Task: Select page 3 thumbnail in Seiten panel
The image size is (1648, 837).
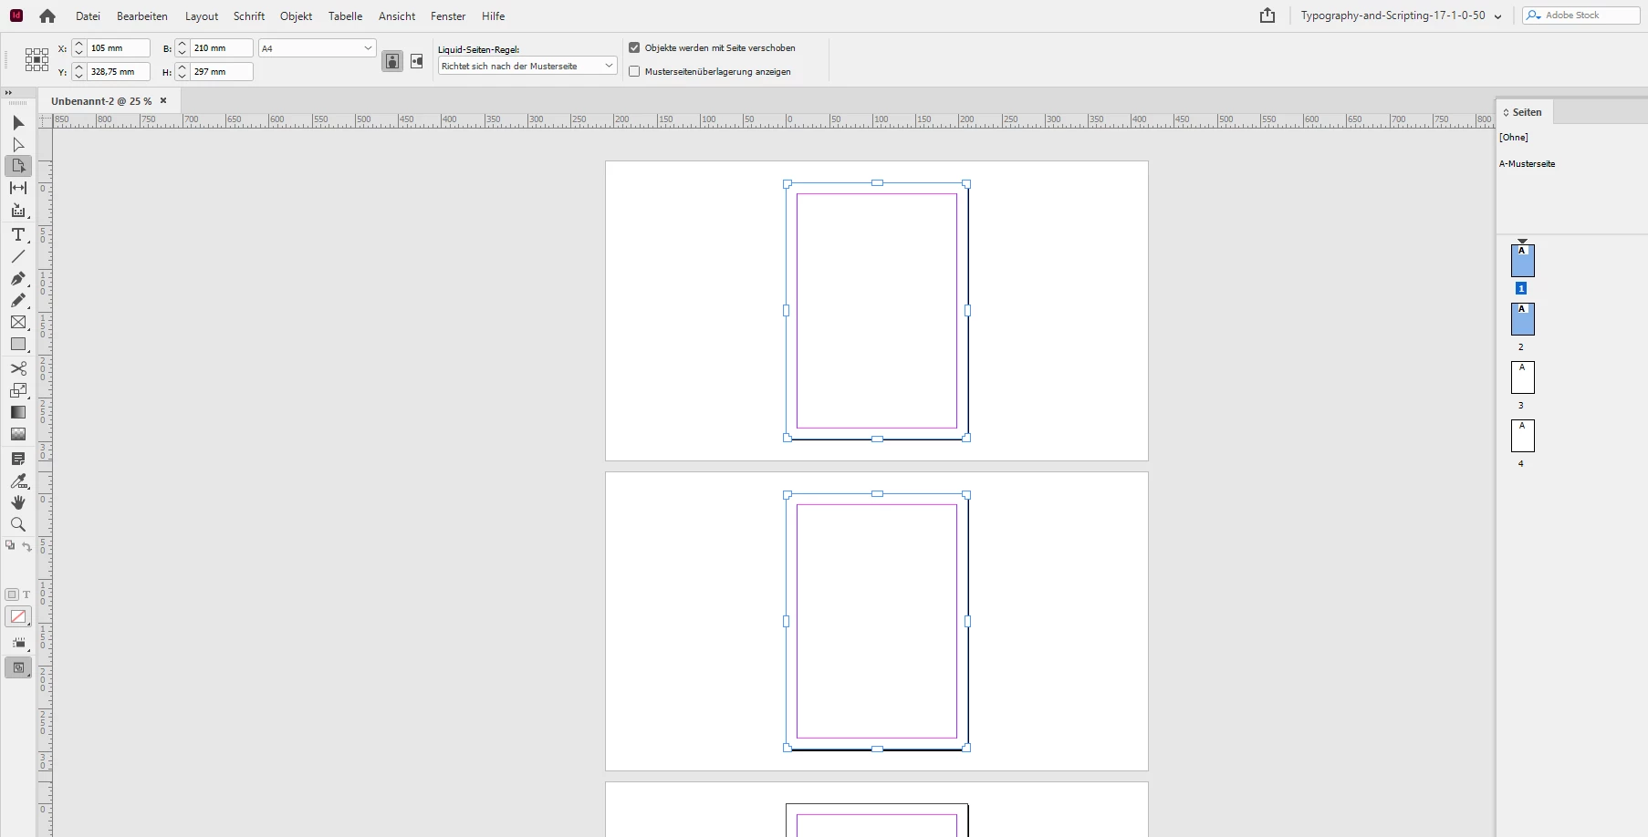Action: (1523, 377)
